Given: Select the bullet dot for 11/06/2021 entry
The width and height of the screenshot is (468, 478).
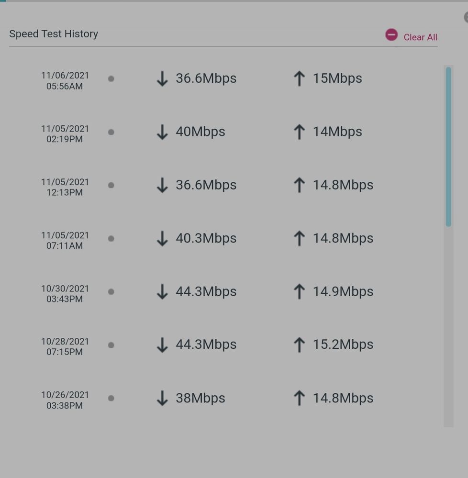Looking at the screenshot, I should point(111,78).
